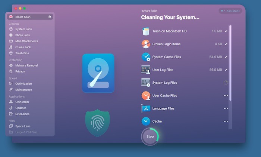Click the Updater icon
Viewport: 261px width, 157px height.
[x=11, y=108]
